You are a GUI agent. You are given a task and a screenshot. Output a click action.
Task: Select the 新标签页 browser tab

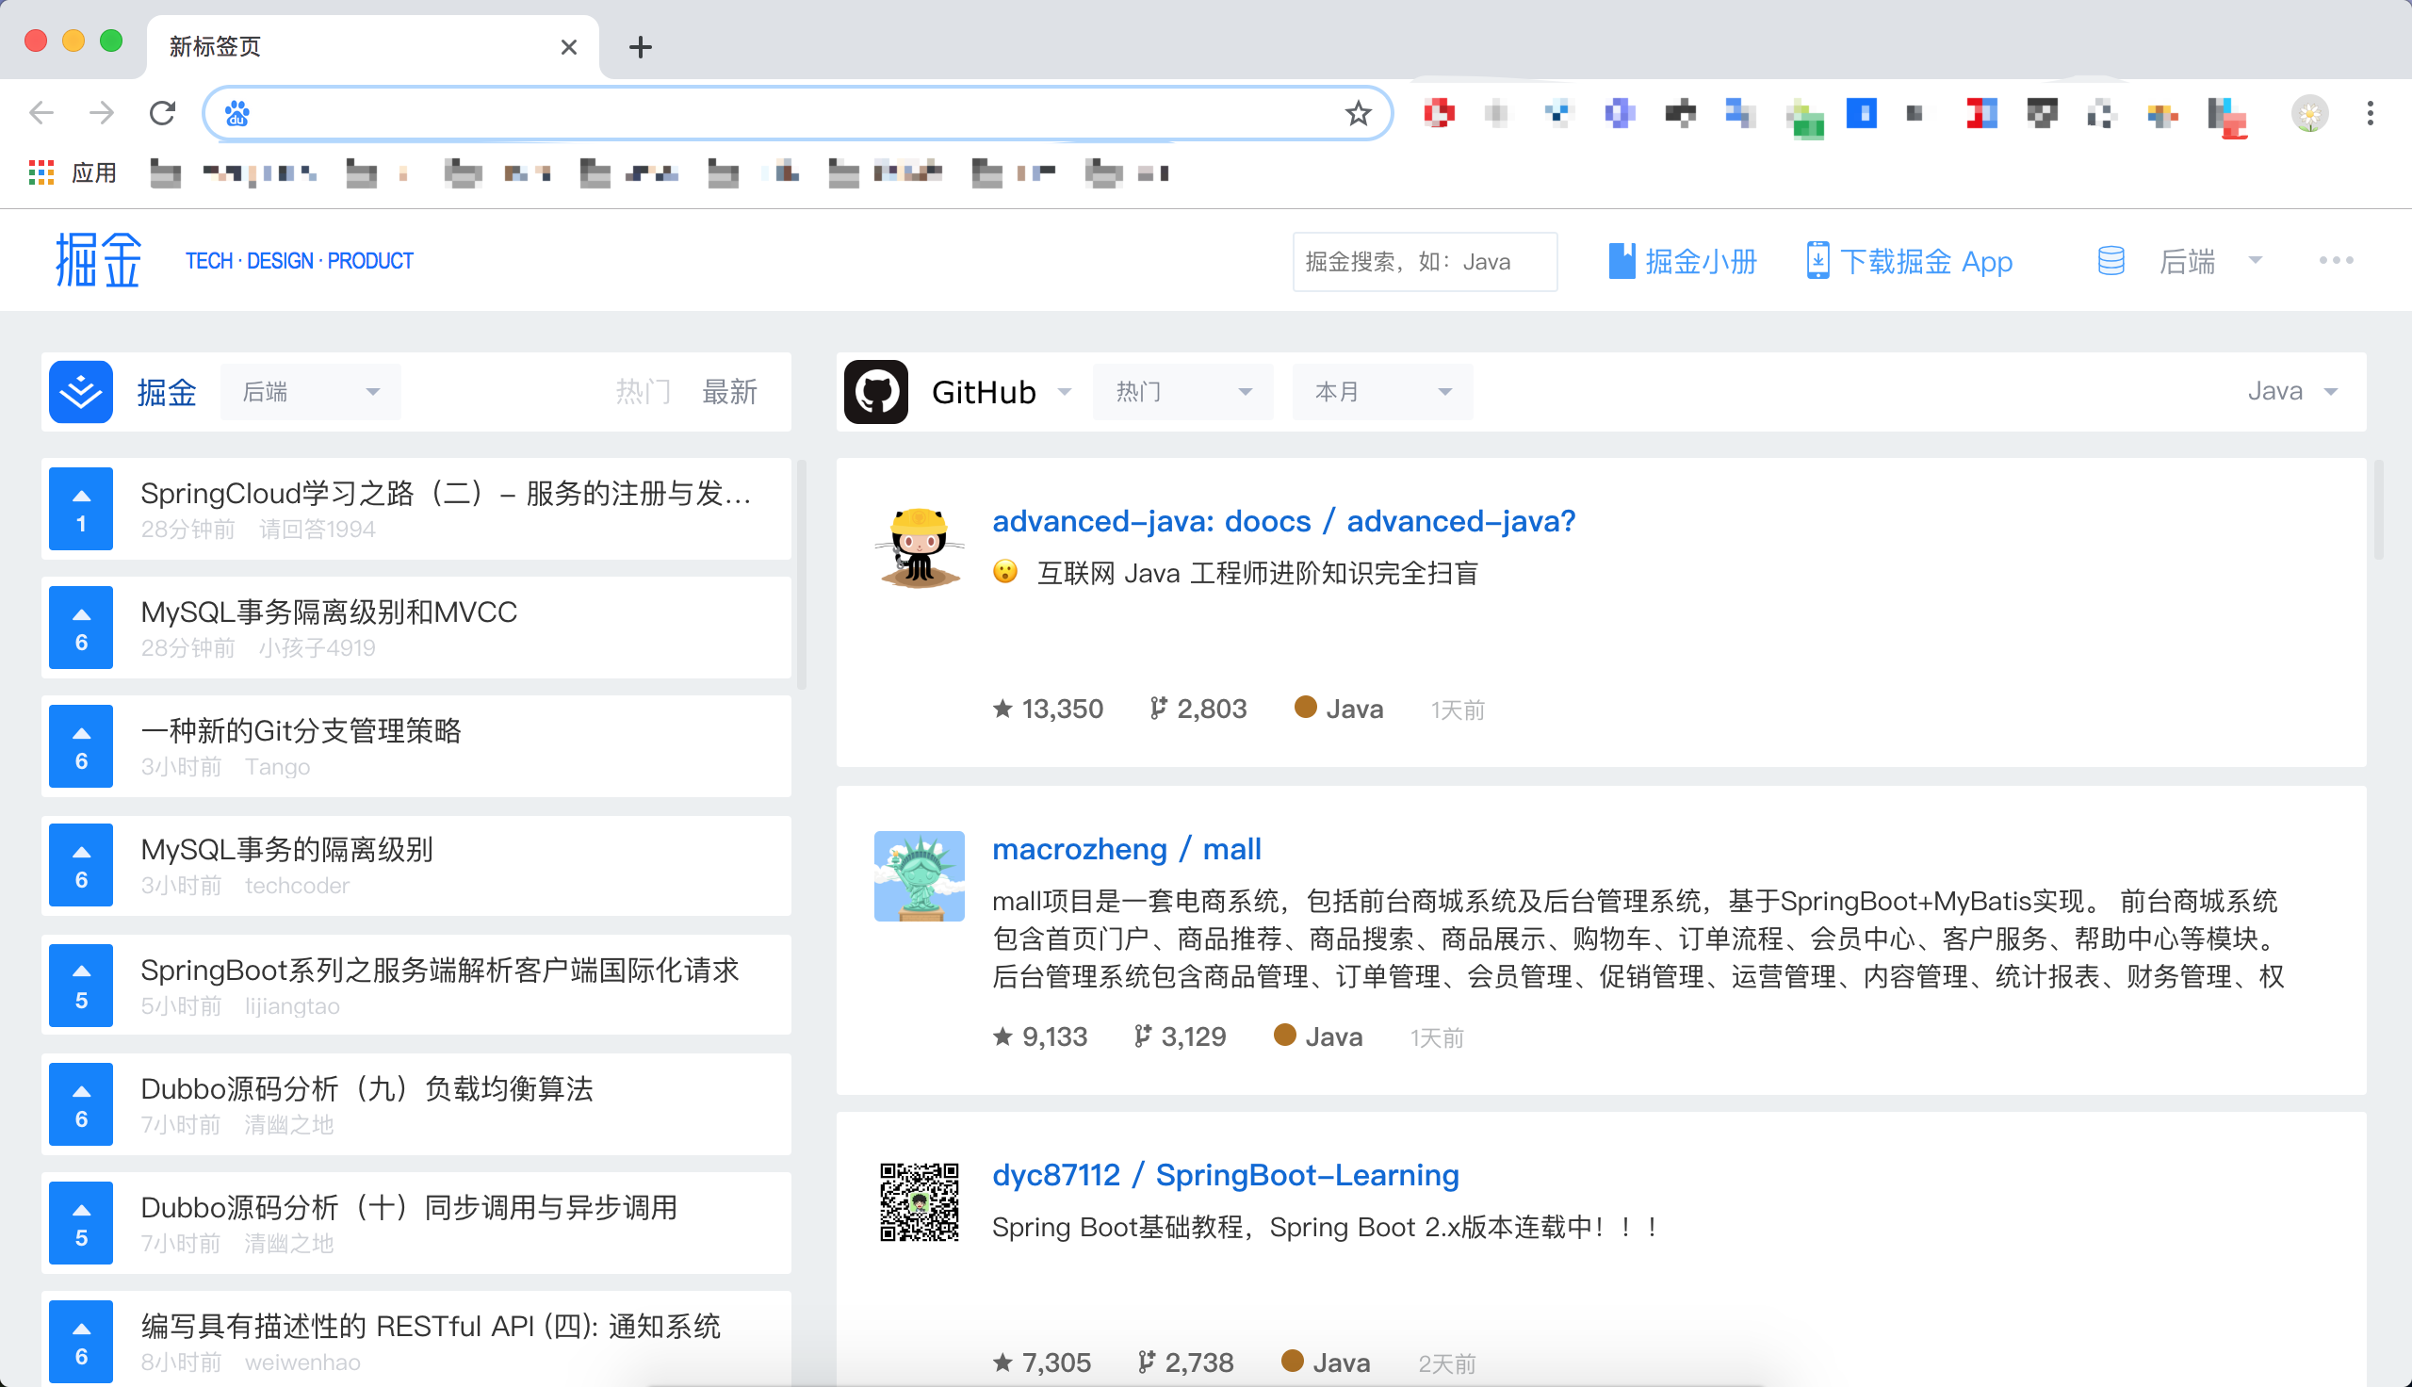coord(373,47)
